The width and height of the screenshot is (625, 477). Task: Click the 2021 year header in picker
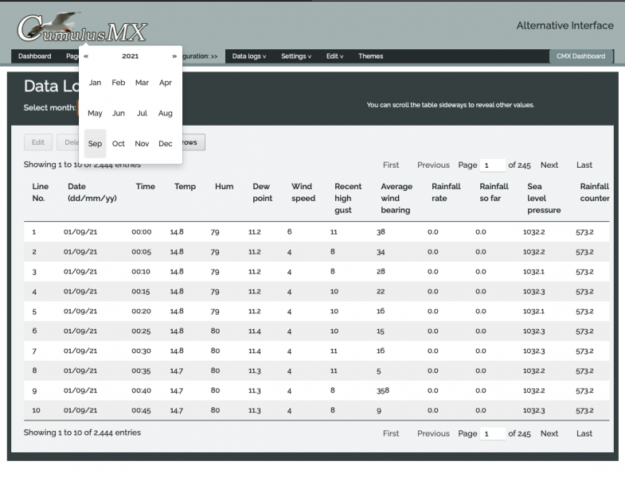pyautogui.click(x=130, y=56)
